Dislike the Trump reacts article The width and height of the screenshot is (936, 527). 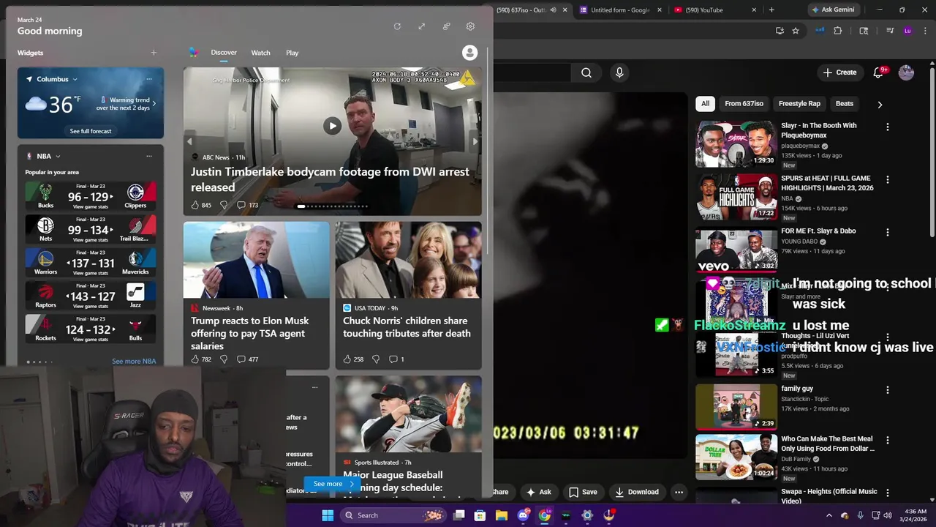pyautogui.click(x=224, y=359)
